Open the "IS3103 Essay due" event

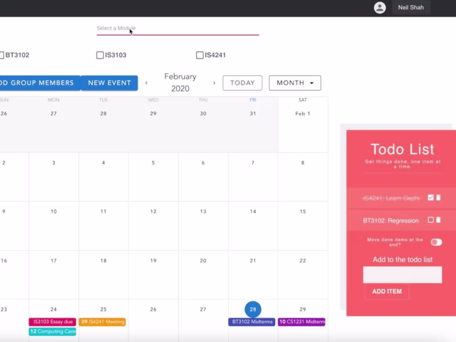click(52, 321)
